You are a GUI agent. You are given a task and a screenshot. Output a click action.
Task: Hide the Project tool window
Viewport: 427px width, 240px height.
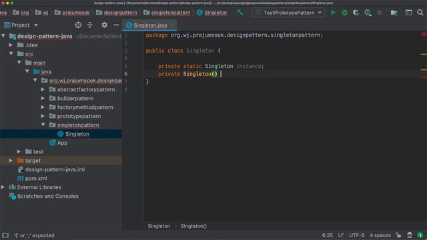coord(115,25)
